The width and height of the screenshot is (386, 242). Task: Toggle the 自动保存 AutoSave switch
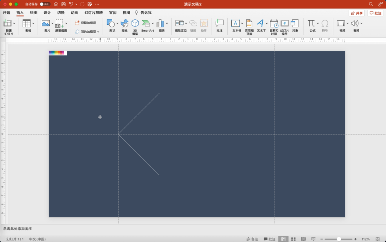point(45,4)
